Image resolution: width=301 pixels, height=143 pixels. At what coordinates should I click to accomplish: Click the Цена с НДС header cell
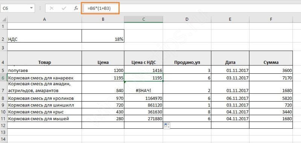(144, 58)
